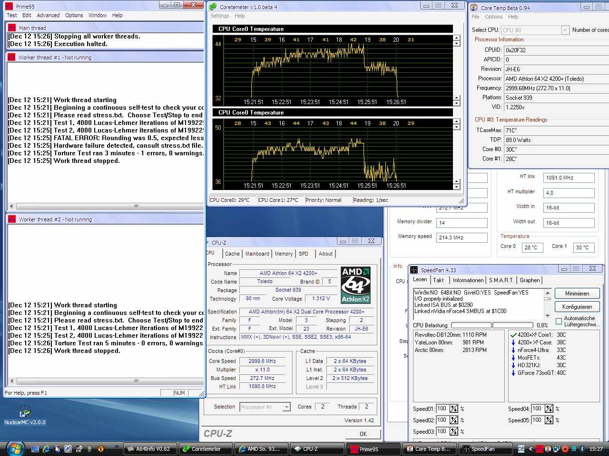Enable Automatische Lüftergeschwindigkeit checkbox
The image size is (609, 456).
[559, 322]
